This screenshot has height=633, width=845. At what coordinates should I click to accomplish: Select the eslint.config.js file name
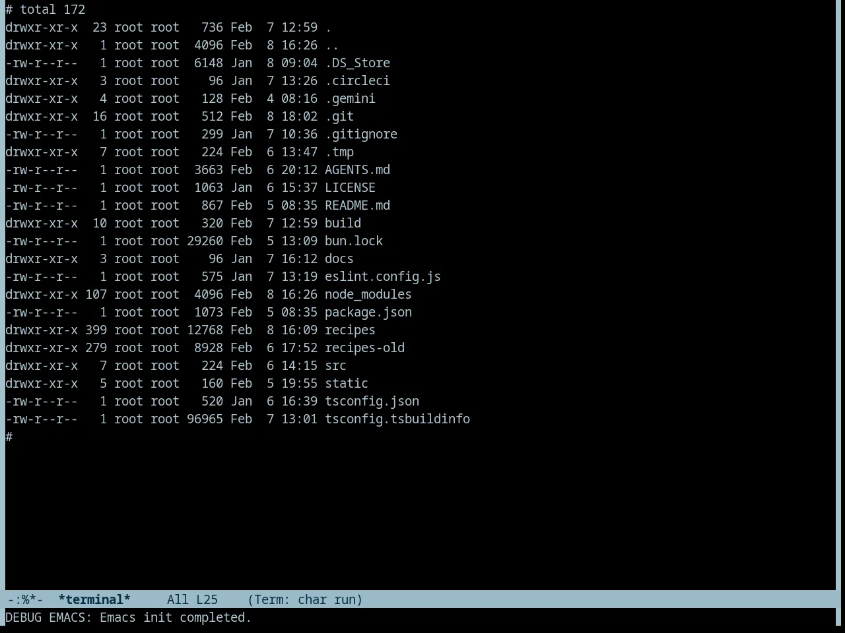(x=383, y=277)
